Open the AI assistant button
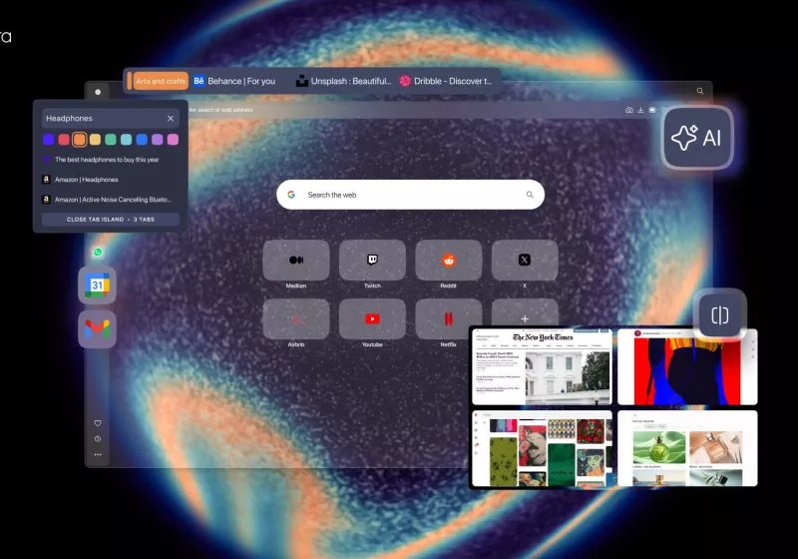Viewport: 798px width, 559px height. (697, 139)
